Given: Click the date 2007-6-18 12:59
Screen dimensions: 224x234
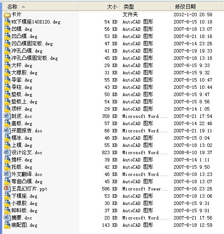Looking at the screenshot, I should click(x=193, y=225).
